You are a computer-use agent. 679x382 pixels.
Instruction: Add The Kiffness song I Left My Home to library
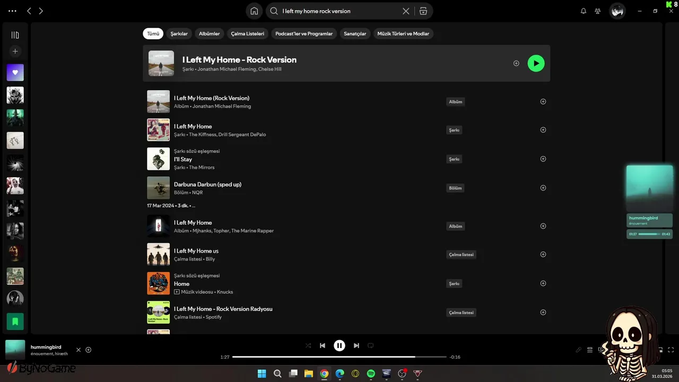[x=543, y=129]
